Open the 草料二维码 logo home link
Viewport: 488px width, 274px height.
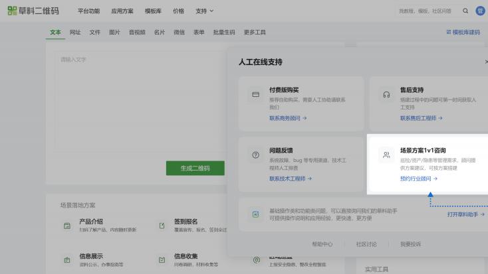click(x=33, y=11)
